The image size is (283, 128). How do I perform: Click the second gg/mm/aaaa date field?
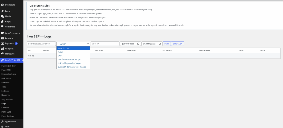[152, 44]
